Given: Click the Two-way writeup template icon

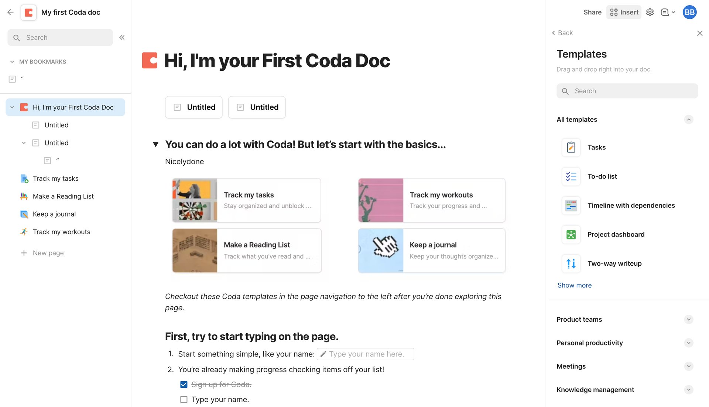Looking at the screenshot, I should (x=571, y=263).
